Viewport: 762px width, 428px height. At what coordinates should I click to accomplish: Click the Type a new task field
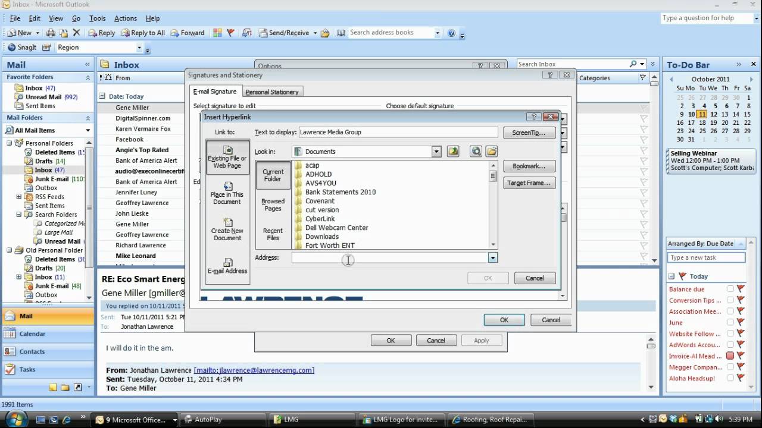click(x=706, y=257)
